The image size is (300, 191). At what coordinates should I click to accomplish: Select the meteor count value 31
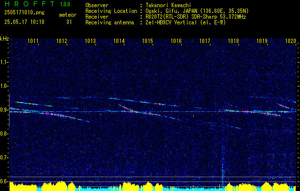[x=69, y=22]
